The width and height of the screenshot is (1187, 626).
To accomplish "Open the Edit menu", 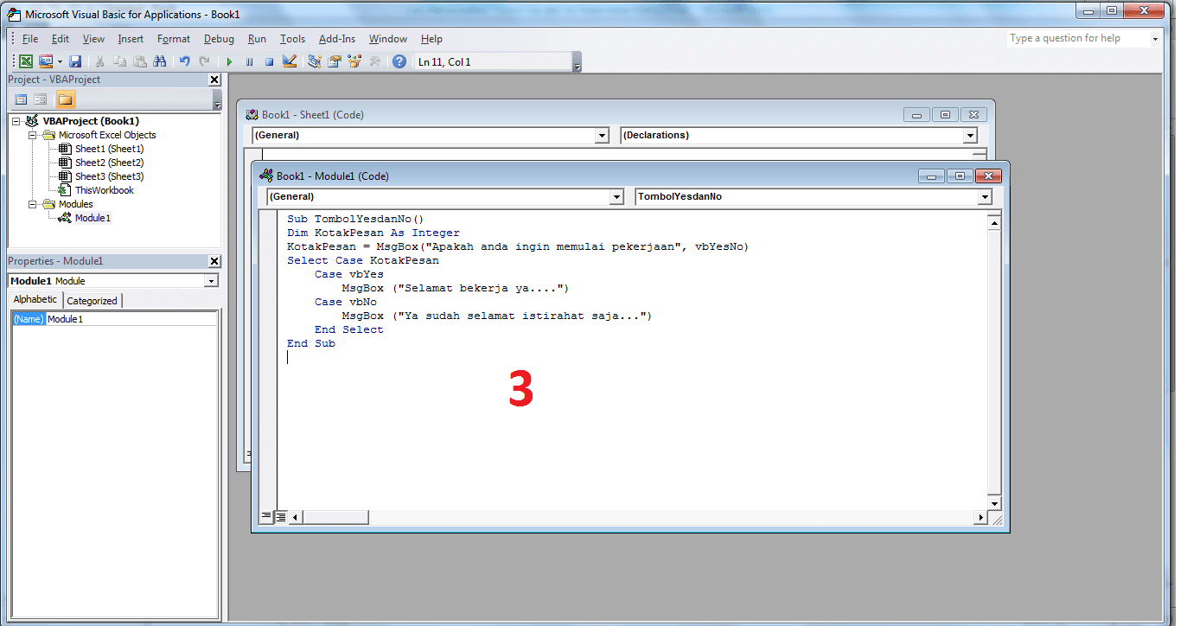I will (x=61, y=39).
